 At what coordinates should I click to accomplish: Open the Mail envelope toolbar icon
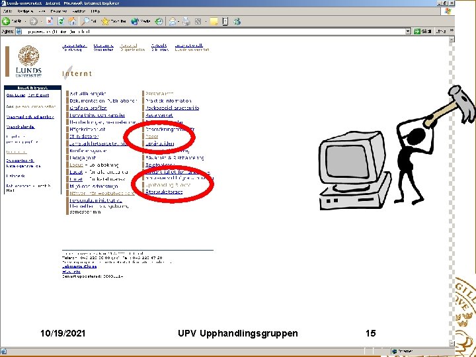click(x=173, y=21)
